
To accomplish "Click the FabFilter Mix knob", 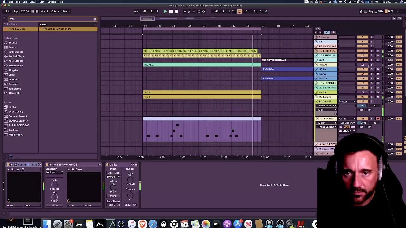I will [x=55, y=197].
